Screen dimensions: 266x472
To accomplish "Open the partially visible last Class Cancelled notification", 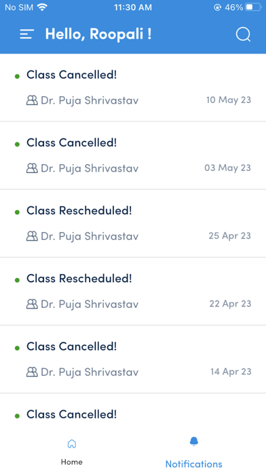I will point(133,412).
